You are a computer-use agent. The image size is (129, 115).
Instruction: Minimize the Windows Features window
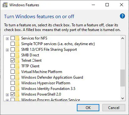(93, 5)
